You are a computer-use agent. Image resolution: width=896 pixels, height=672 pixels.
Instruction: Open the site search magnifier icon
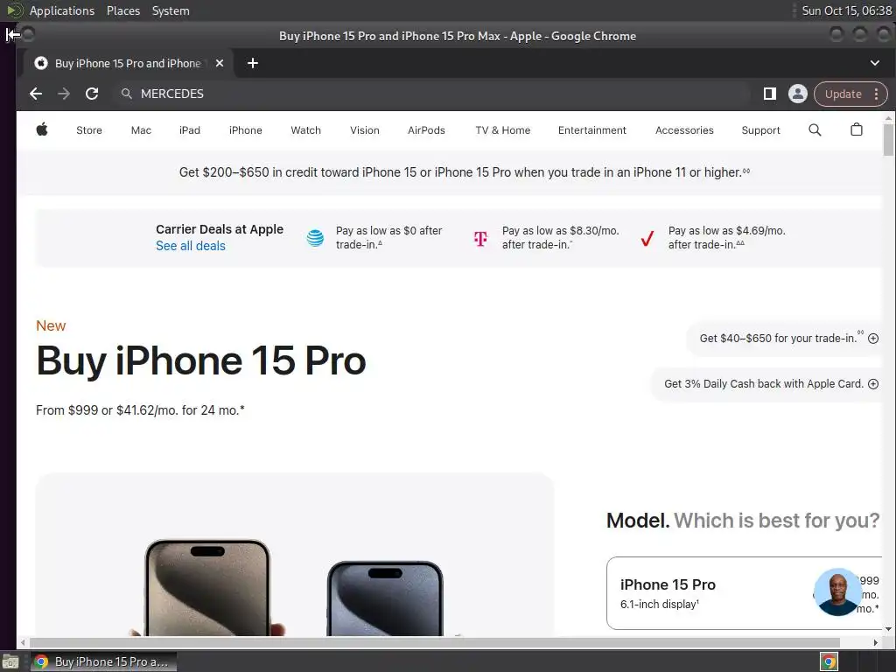coord(815,130)
